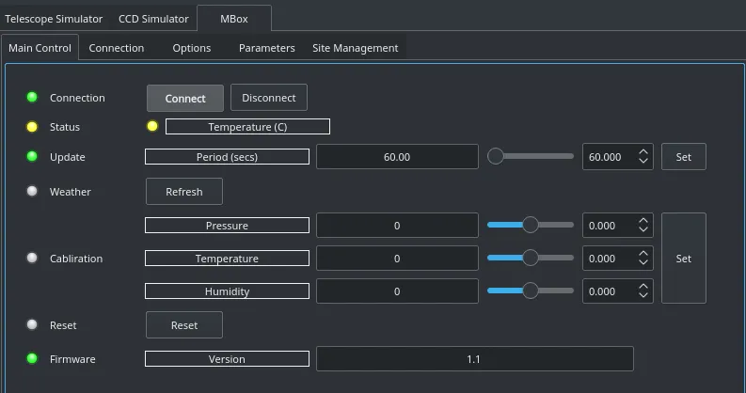Switch to the Telescope Simulator tab
This screenshot has height=393, width=746.
54,19
